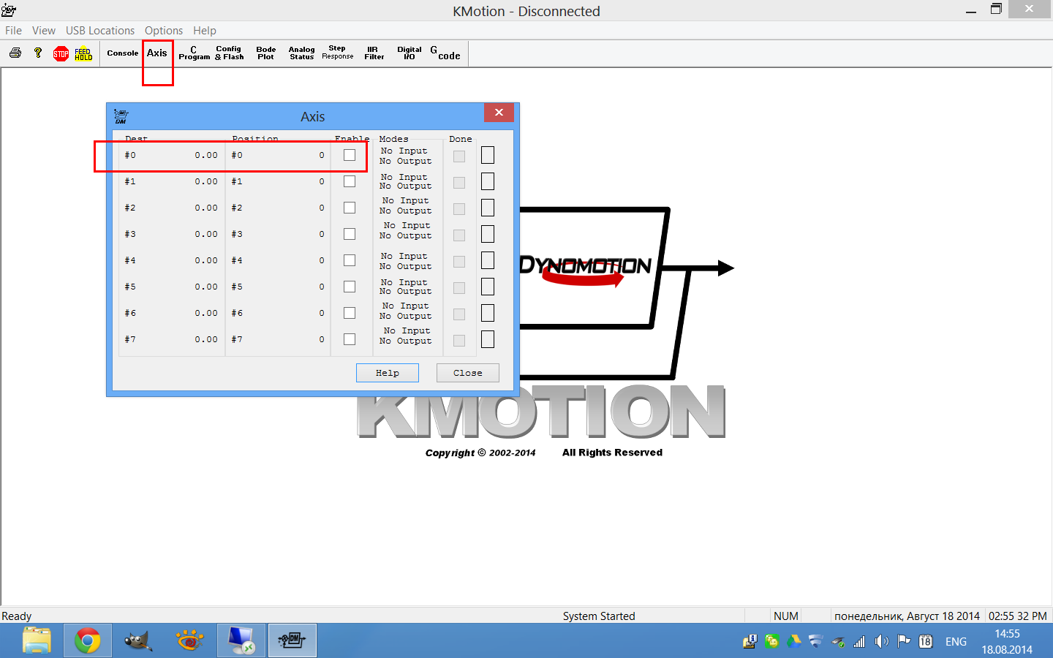This screenshot has height=658, width=1053.
Task: Toggle the Feed Hold toolbar icon
Action: [83, 53]
